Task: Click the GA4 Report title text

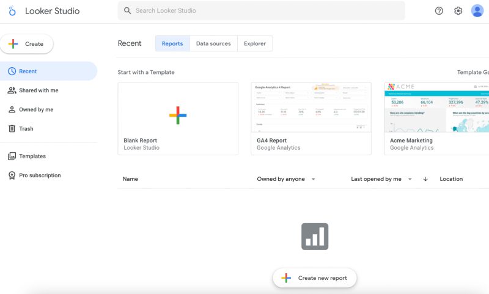Action: 271,141
